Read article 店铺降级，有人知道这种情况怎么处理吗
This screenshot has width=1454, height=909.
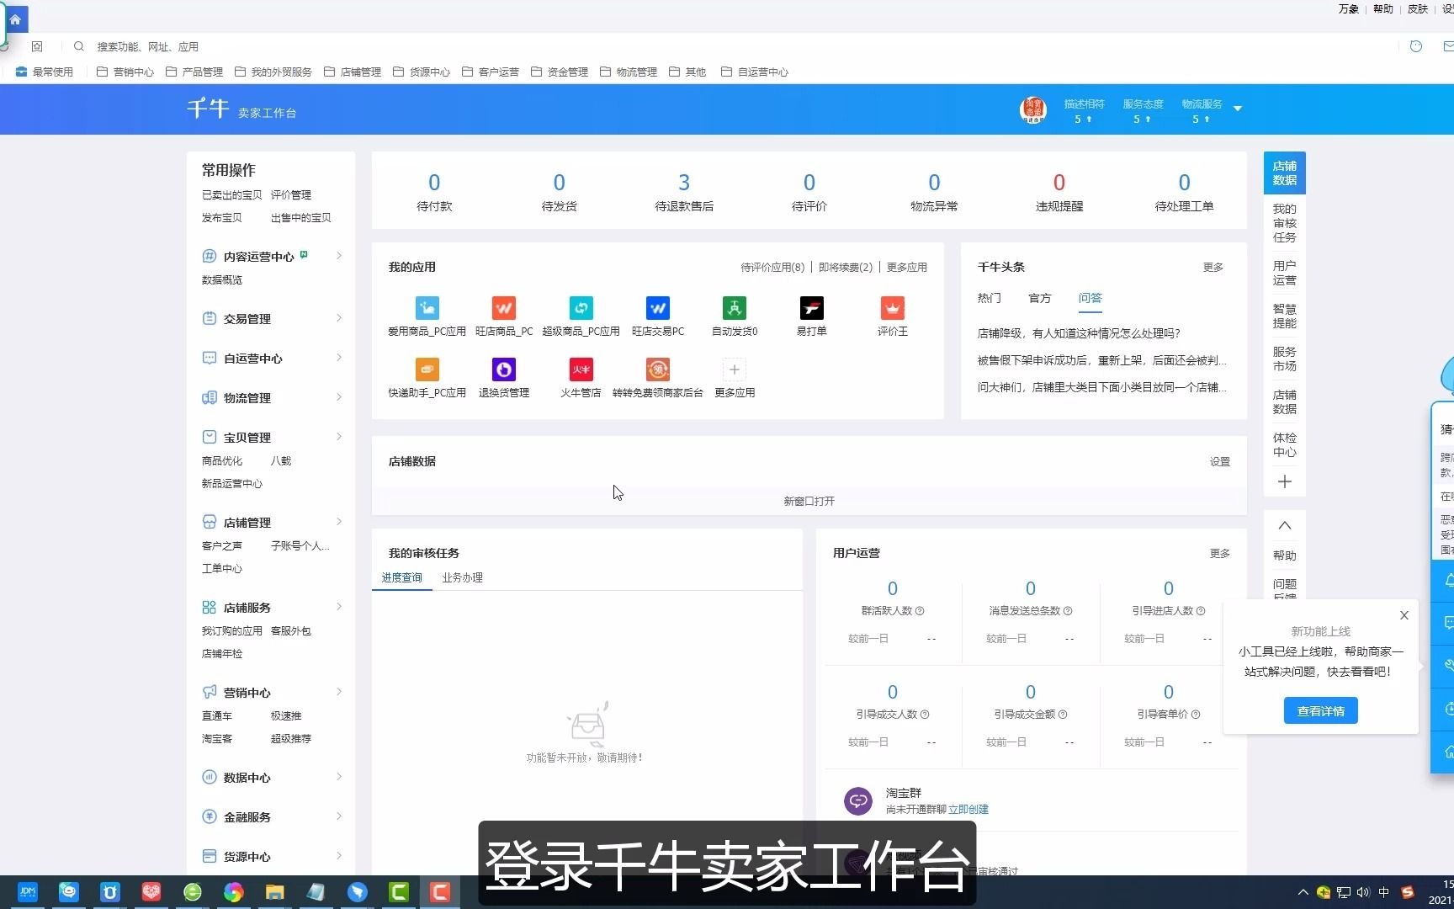1079,333
